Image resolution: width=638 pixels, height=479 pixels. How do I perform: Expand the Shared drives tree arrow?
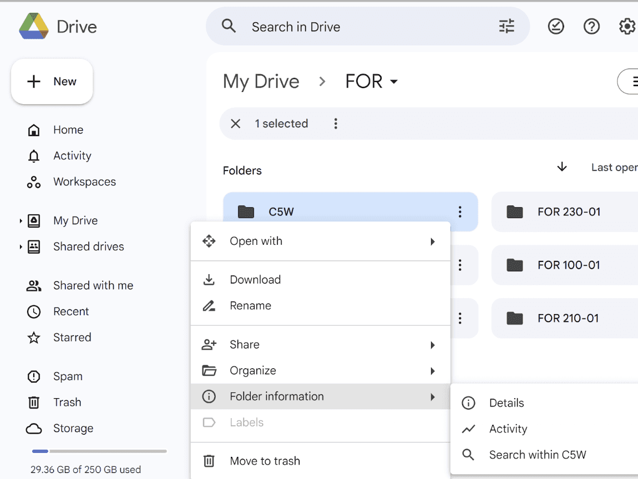[21, 246]
